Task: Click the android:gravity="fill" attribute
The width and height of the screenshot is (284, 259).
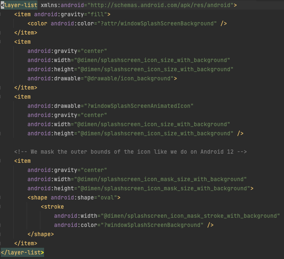Action: 70,14
